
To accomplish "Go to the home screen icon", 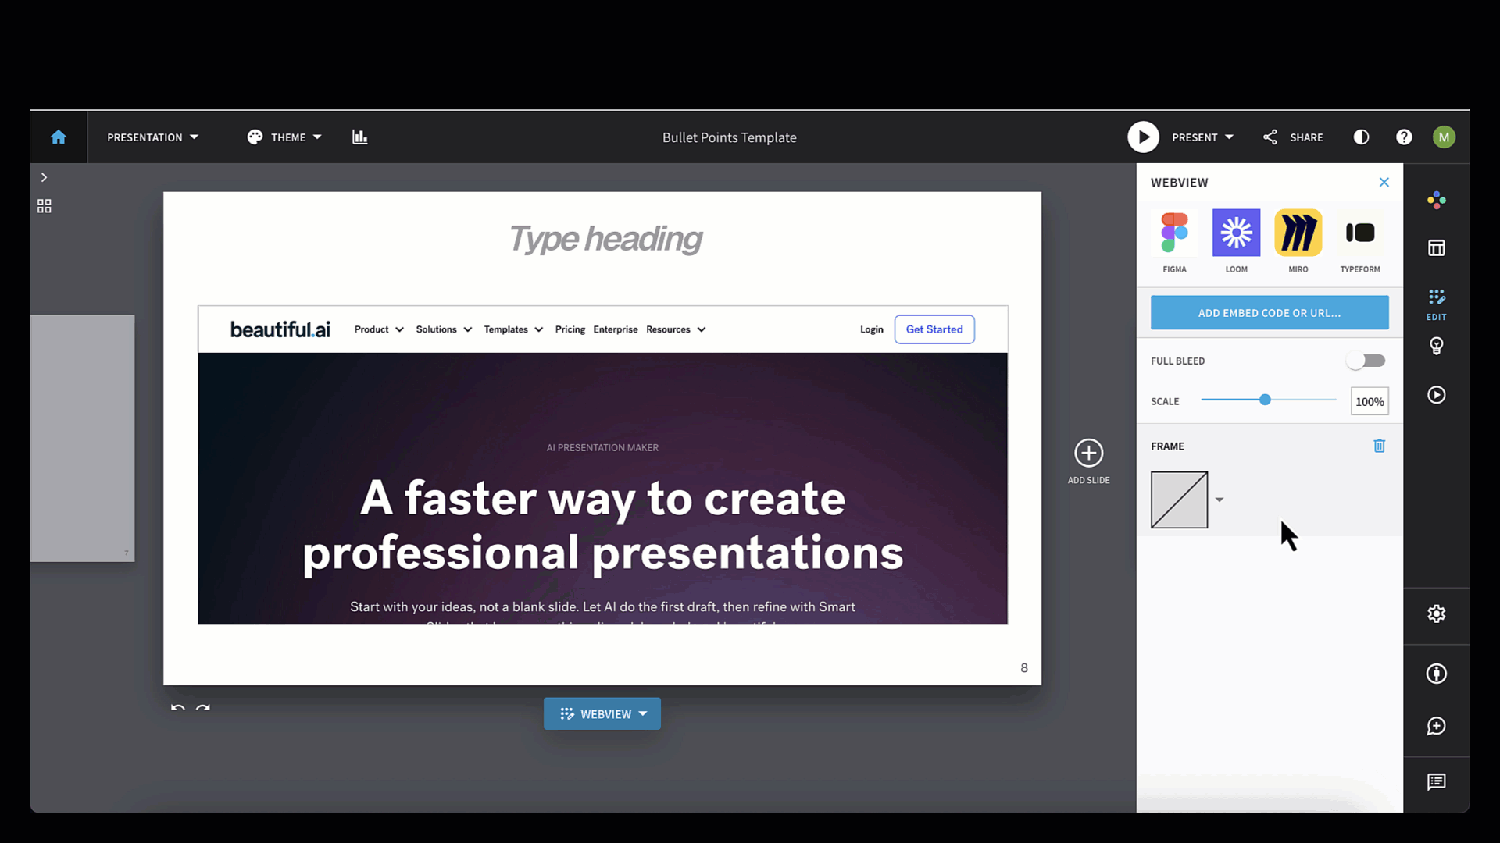I will pos(59,137).
